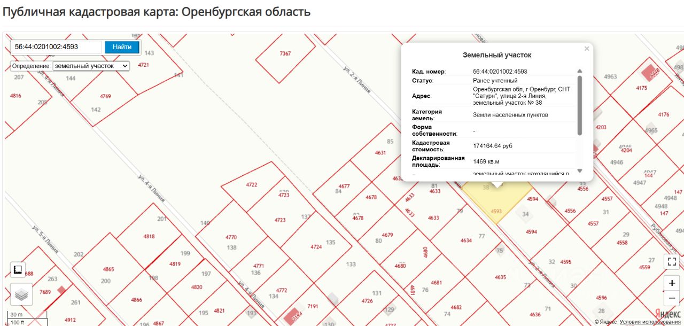The width and height of the screenshot is (684, 326).
Task: Click the Найти search button
Action: click(122, 47)
